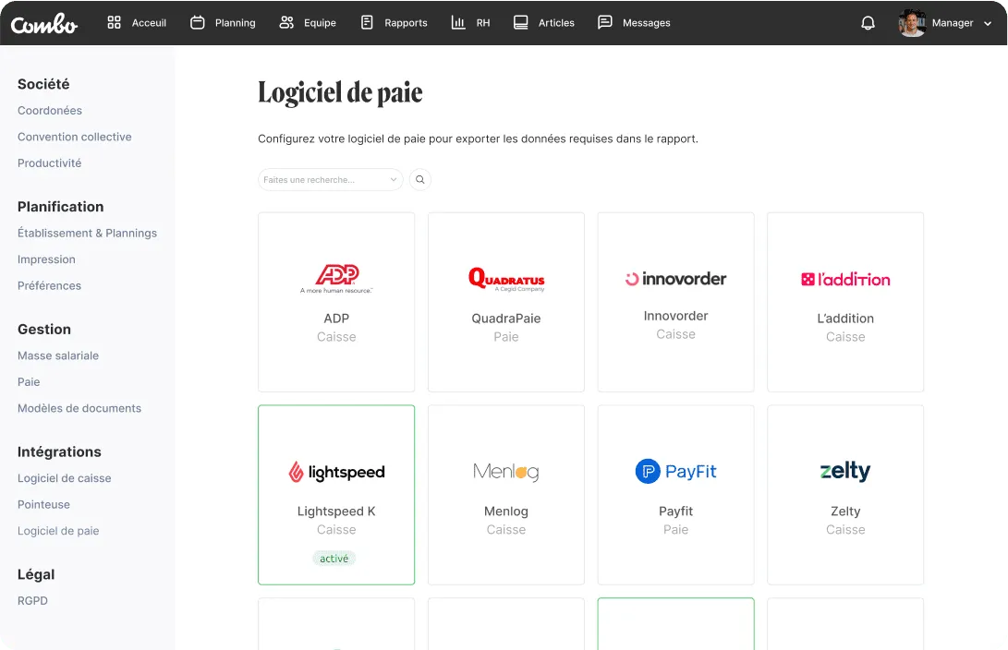Viewport: 1008px width, 650px height.
Task: Click the 'Menlog' card title
Action: (x=506, y=512)
